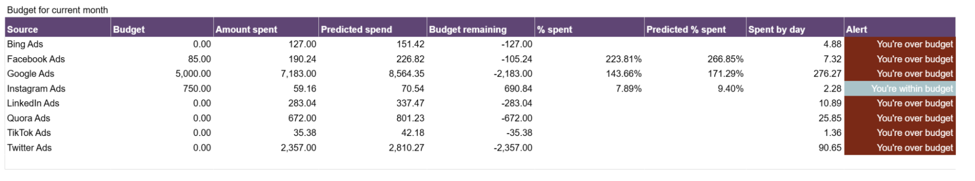Select the % spent column header
Screen dimensions: 975x181
point(590,29)
